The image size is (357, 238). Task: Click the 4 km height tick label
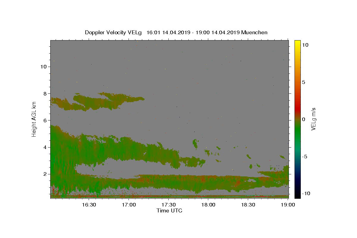[45, 147]
